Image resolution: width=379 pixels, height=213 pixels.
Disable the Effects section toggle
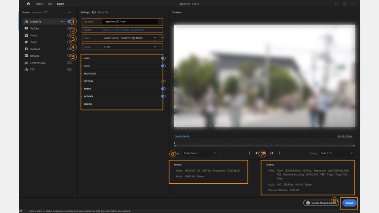(x=163, y=89)
